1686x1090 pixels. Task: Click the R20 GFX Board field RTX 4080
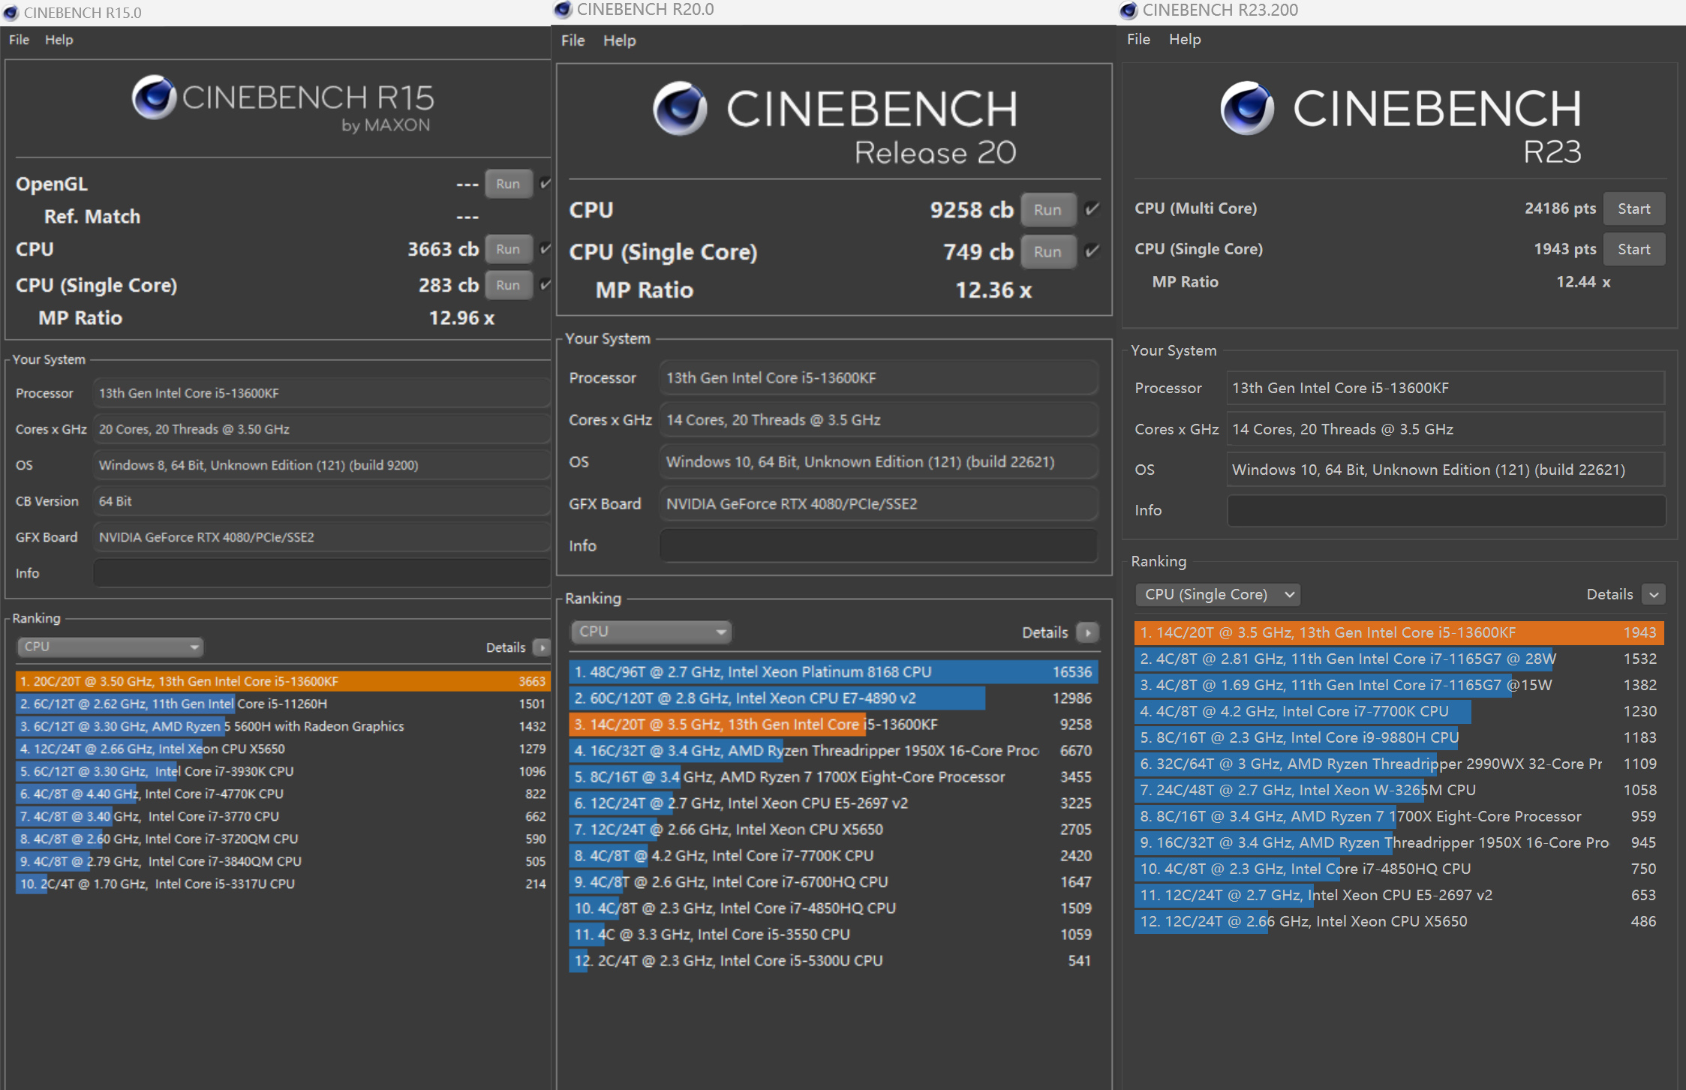pos(879,504)
